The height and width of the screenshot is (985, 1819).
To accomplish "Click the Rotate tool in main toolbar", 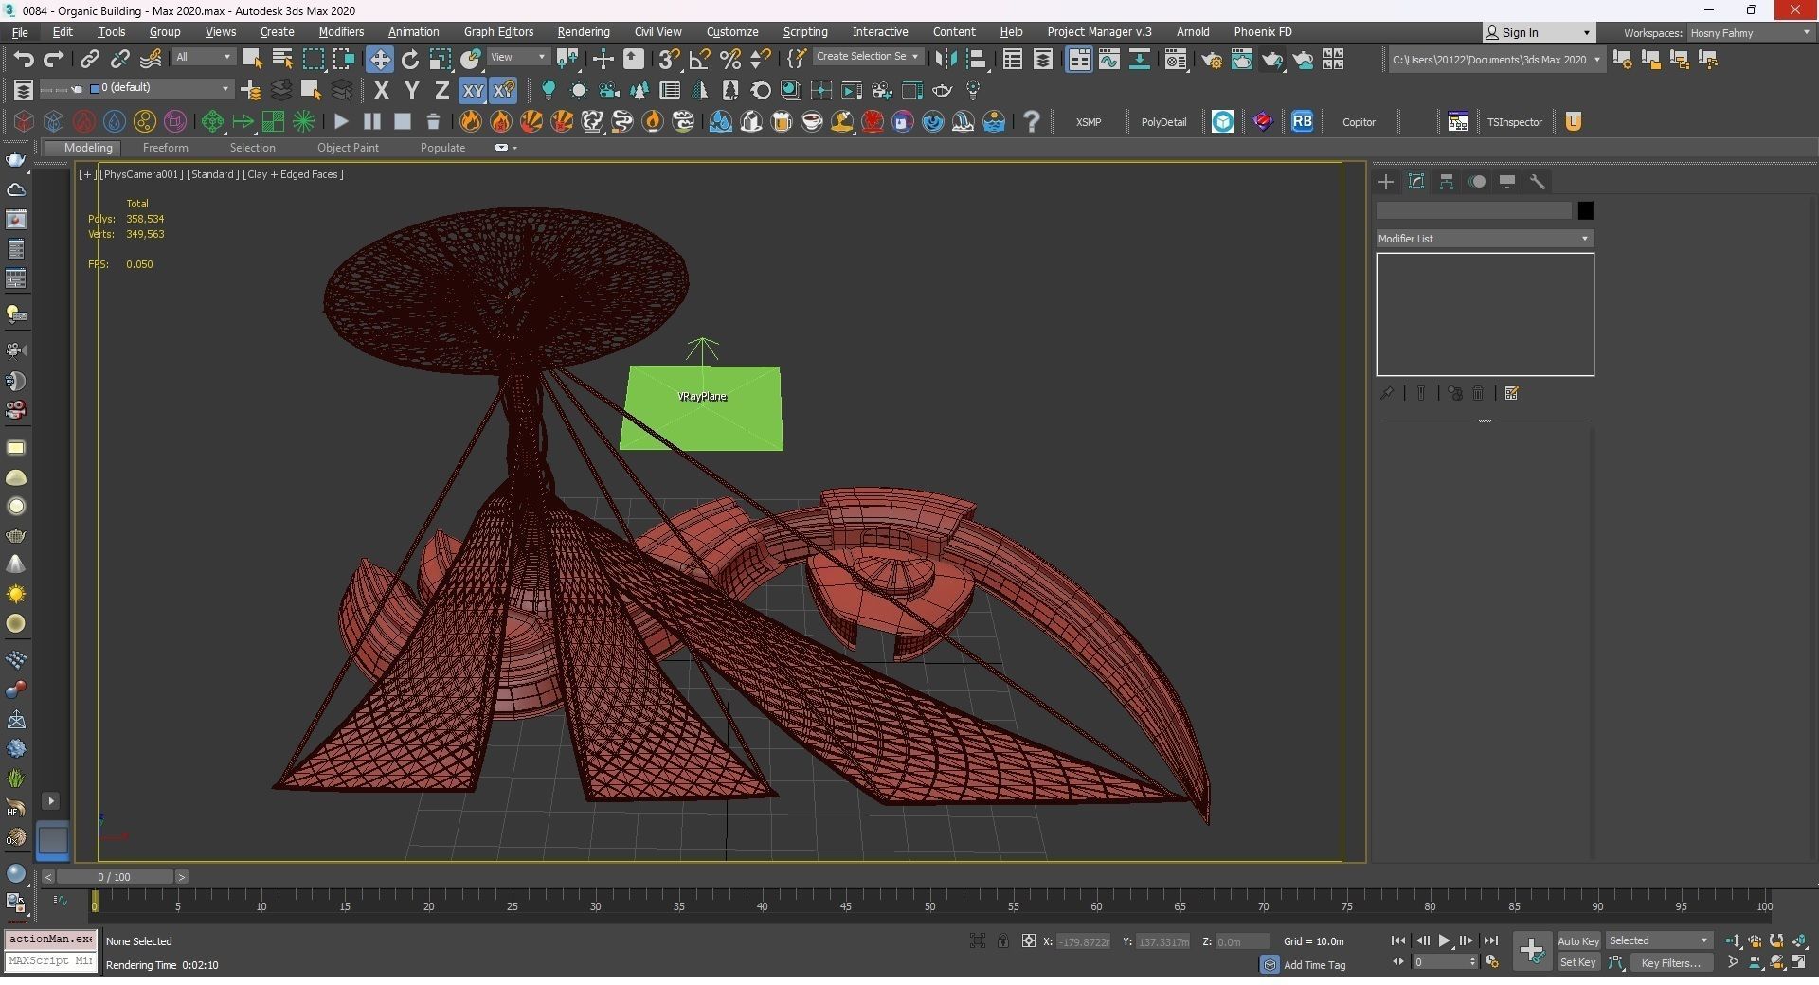I will pyautogui.click(x=410, y=60).
